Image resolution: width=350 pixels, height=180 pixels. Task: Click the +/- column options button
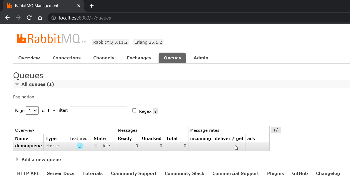276,130
